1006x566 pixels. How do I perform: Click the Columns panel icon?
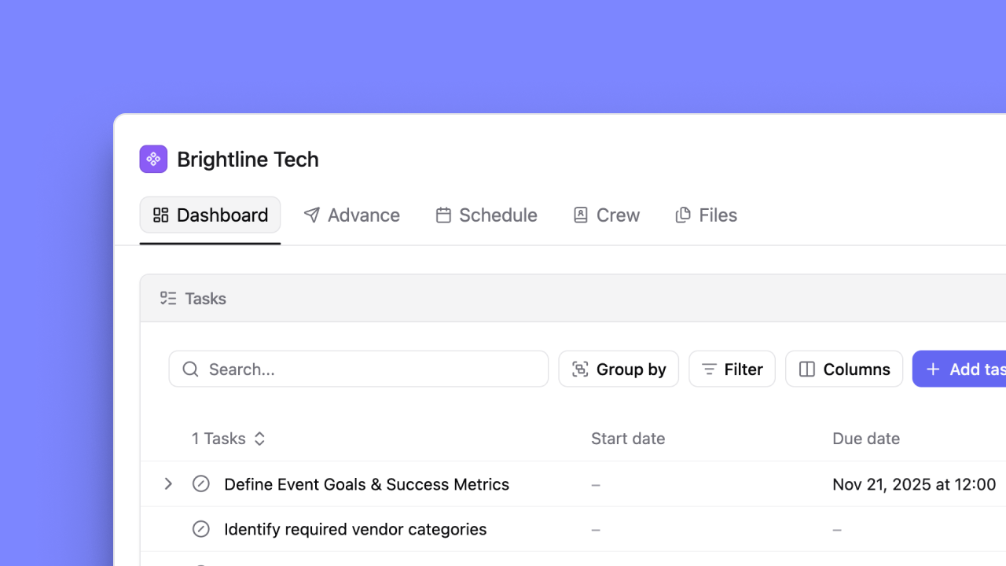(807, 369)
